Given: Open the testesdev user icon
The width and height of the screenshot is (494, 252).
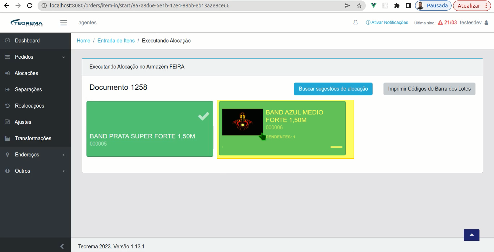Looking at the screenshot, I should point(486,23).
